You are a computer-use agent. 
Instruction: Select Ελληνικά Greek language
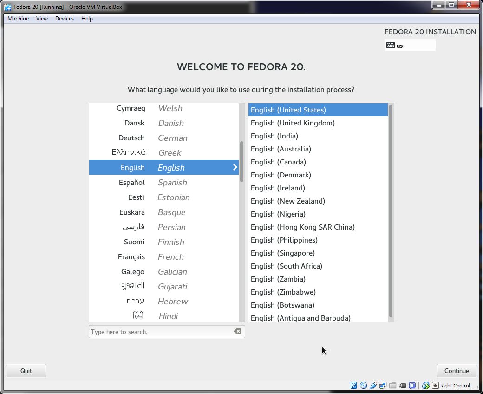164,152
